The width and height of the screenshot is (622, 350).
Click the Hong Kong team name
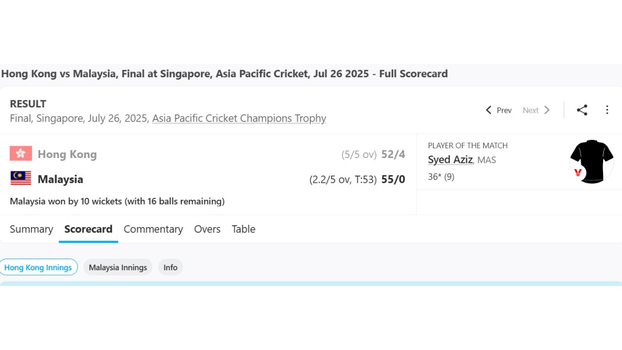(x=67, y=154)
